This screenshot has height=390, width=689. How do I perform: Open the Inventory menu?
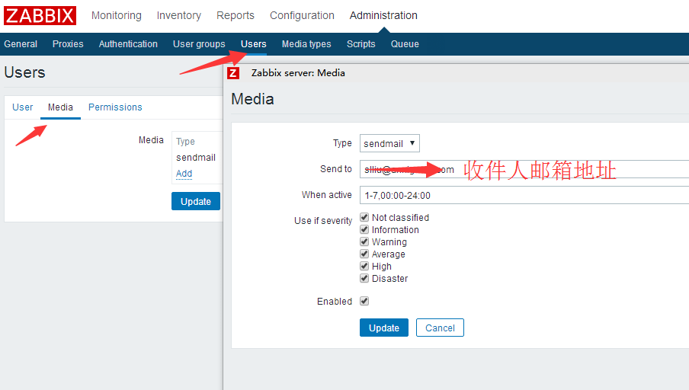pos(179,15)
